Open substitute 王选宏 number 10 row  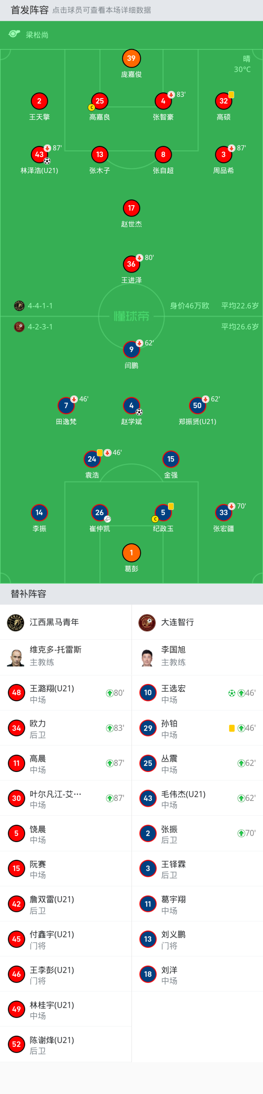197,693
